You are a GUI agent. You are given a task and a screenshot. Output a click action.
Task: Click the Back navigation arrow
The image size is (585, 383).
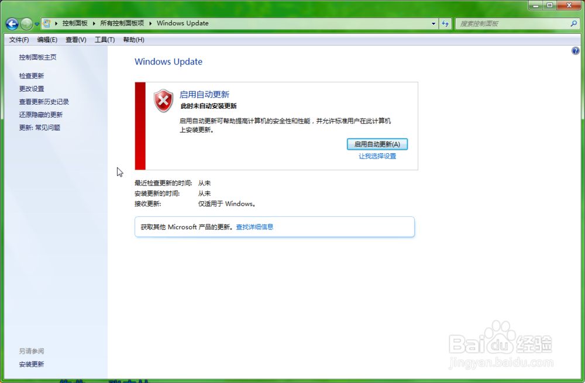(x=12, y=23)
